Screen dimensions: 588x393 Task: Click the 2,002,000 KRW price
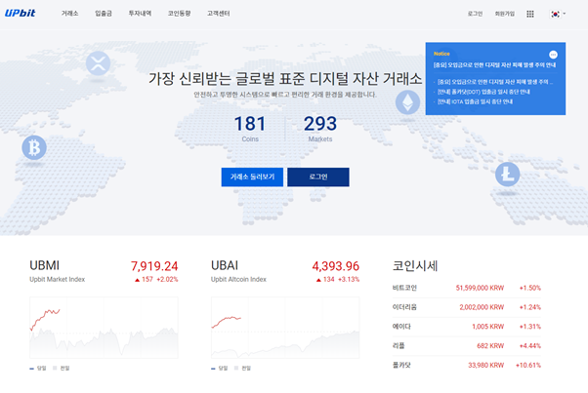coord(482,307)
